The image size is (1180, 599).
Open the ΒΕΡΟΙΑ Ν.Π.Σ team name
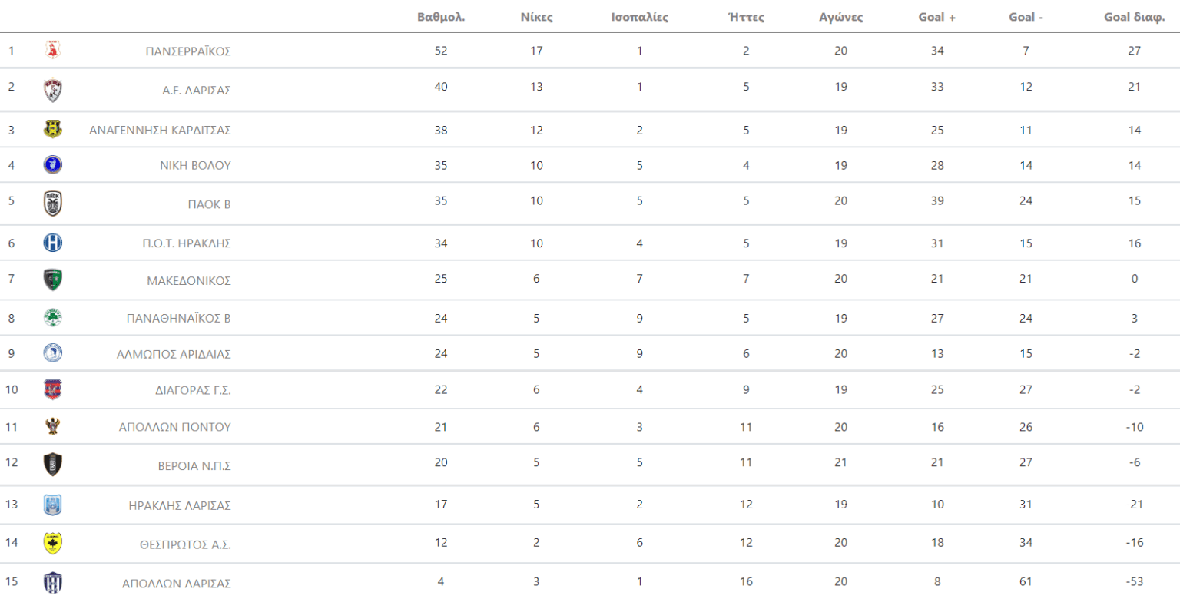pyautogui.click(x=194, y=465)
